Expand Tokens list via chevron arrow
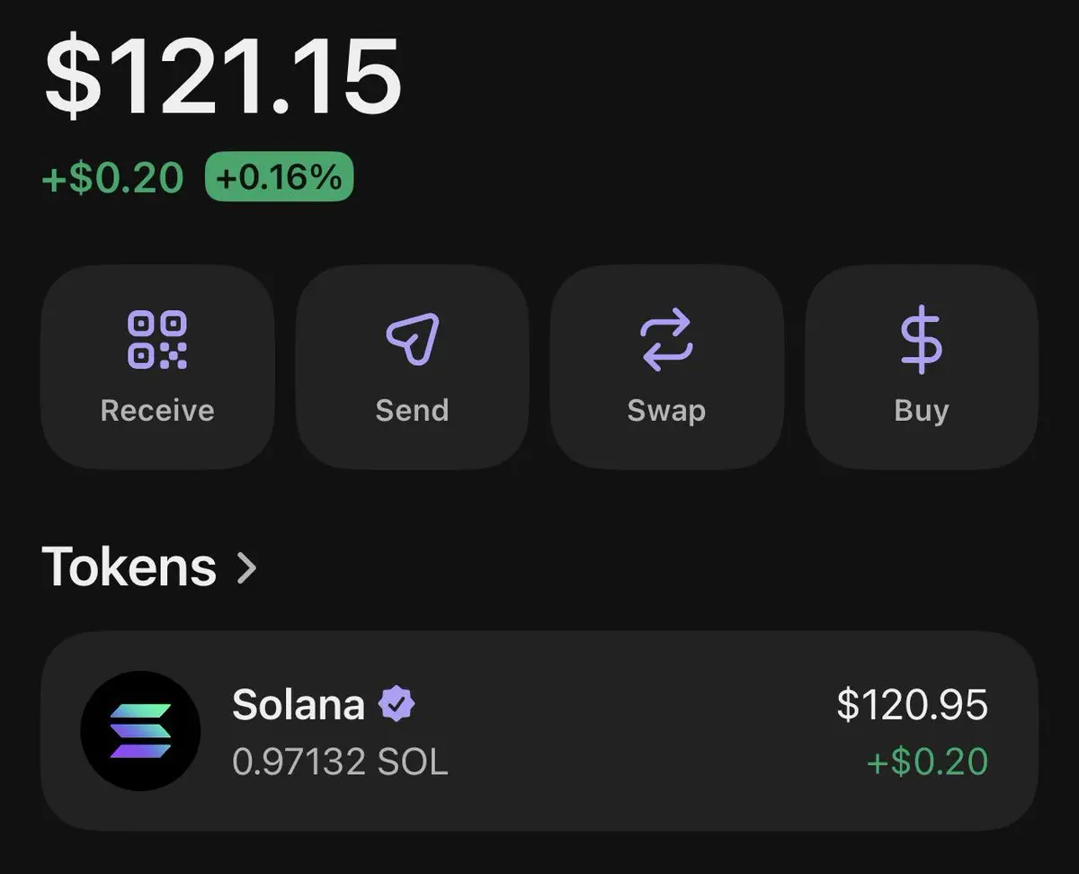This screenshot has width=1079, height=874. point(247,567)
